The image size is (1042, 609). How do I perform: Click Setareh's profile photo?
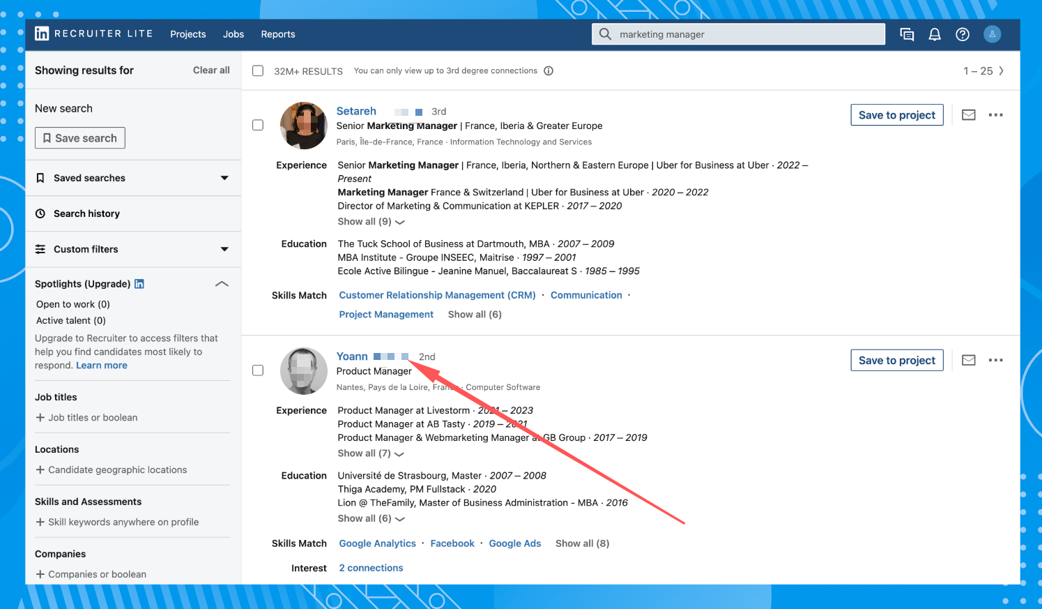coord(304,126)
